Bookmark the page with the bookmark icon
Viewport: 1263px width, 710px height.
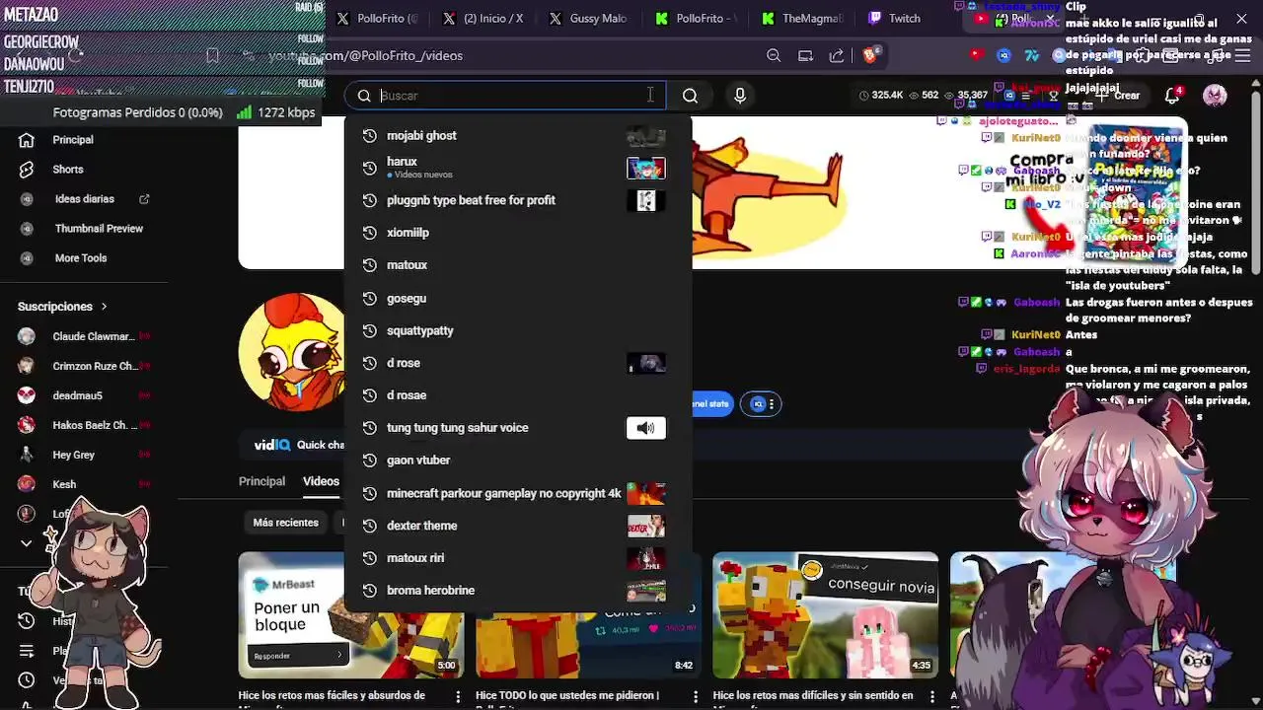pyautogui.click(x=212, y=56)
